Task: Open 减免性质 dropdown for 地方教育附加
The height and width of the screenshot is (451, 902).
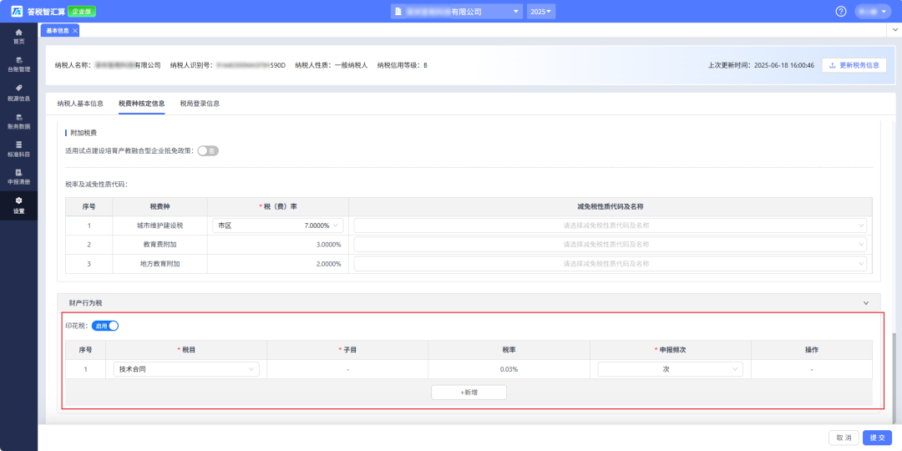Action: click(x=611, y=263)
